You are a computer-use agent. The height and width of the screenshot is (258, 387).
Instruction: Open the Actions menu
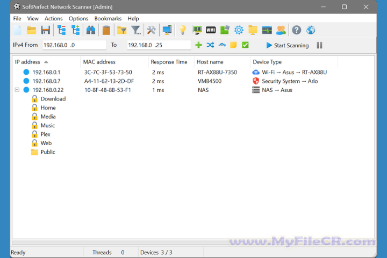54,18
